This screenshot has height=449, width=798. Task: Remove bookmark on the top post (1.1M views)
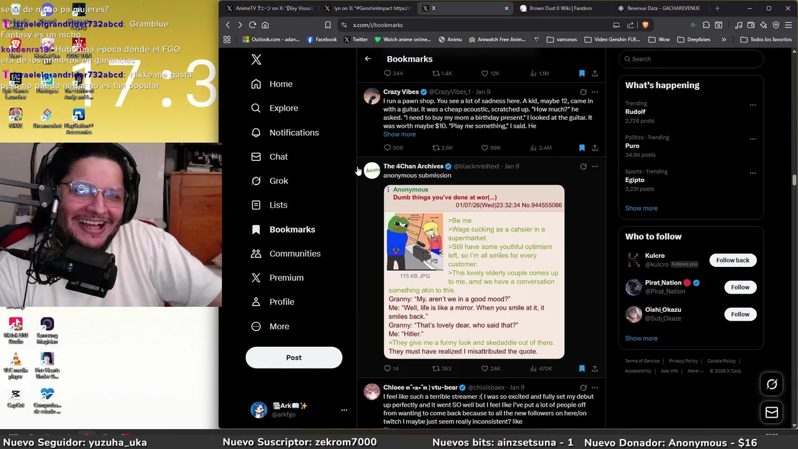click(582, 74)
